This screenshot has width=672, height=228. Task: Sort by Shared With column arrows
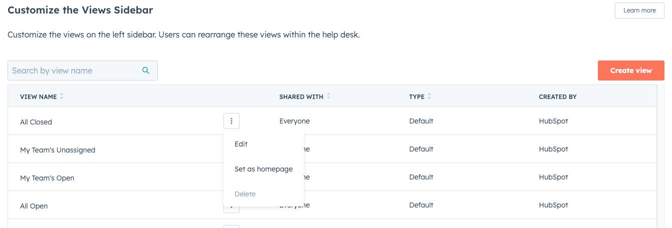[328, 96]
